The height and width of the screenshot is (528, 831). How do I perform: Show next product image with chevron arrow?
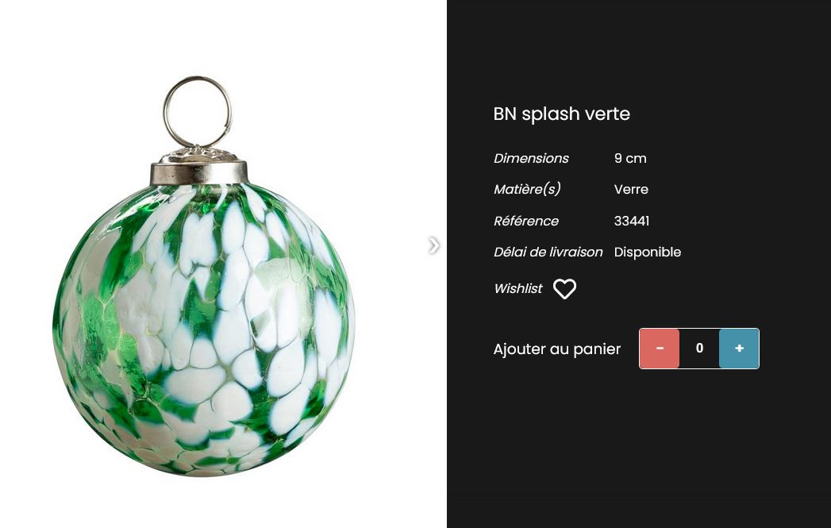[x=434, y=245]
